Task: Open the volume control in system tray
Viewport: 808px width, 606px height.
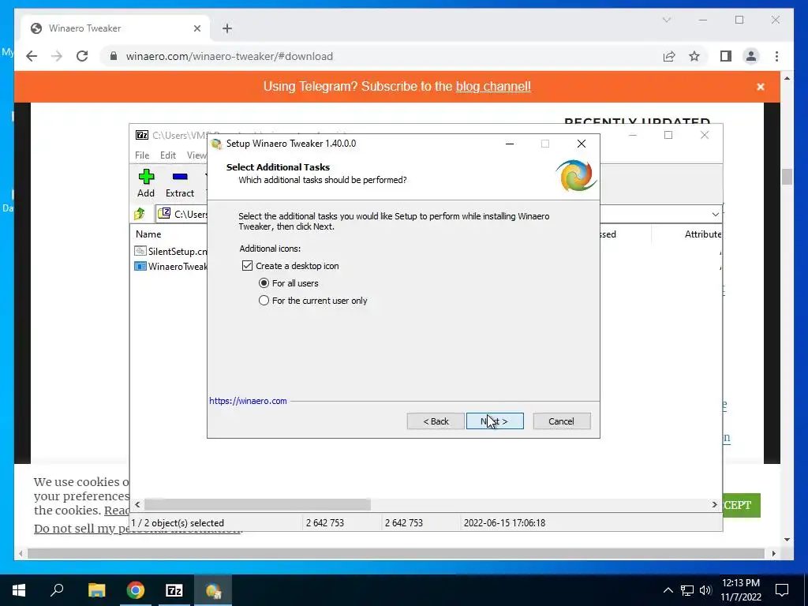Action: [705, 590]
